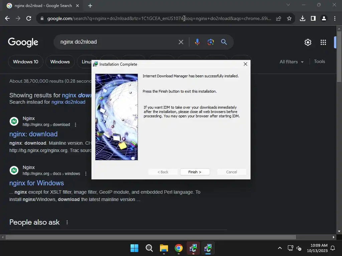Viewport: 342px width, 256px height.
Task: Open Windows taskbar search
Action: click(x=149, y=248)
